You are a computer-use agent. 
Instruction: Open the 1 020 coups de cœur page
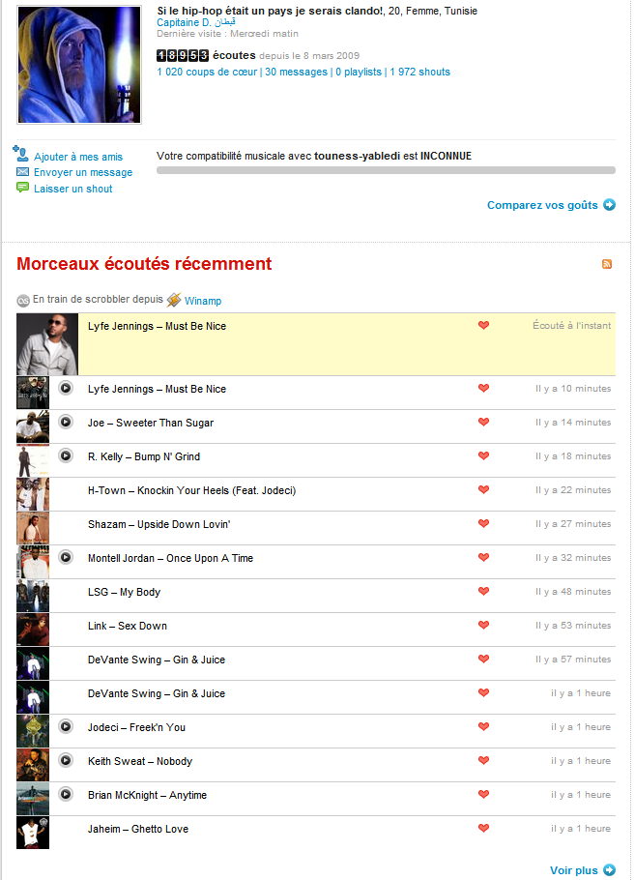(x=207, y=72)
